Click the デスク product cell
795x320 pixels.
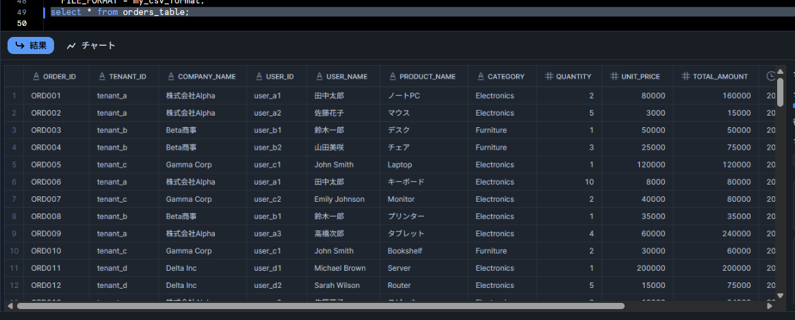coord(424,130)
